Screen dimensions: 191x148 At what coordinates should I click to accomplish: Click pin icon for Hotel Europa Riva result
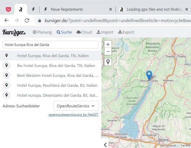click(7, 56)
